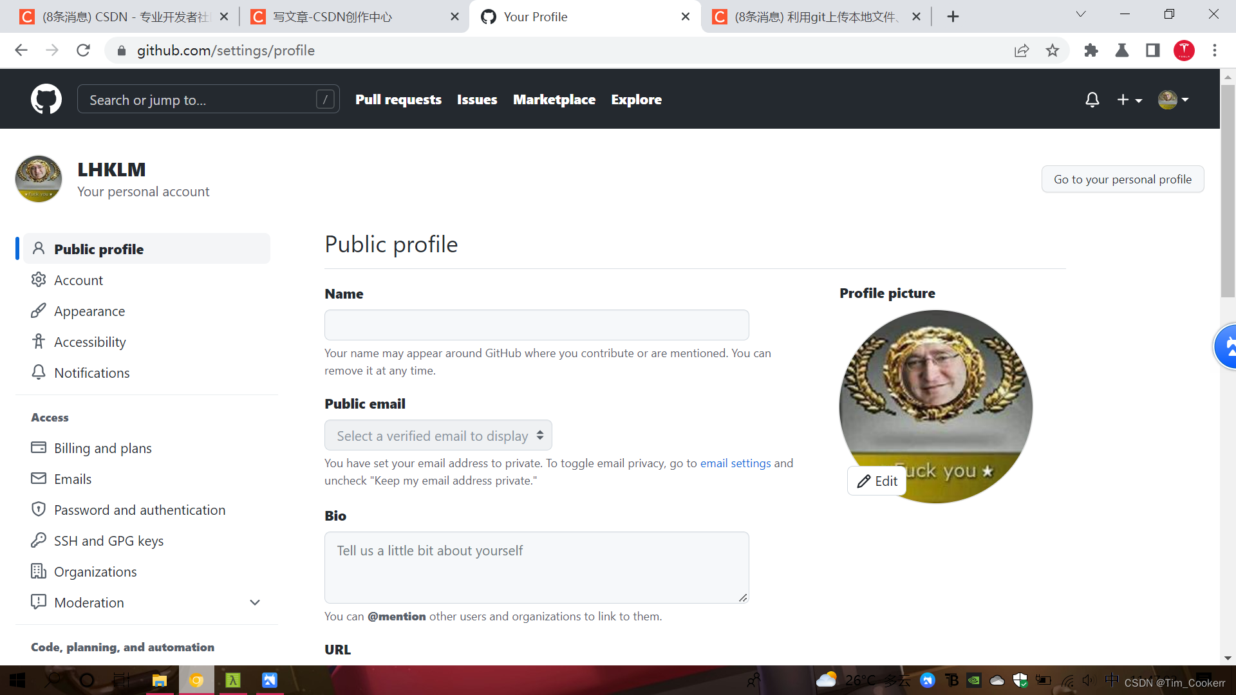Open SSH and GPG keys settings
Screen dimensions: 1236x695
[108, 541]
